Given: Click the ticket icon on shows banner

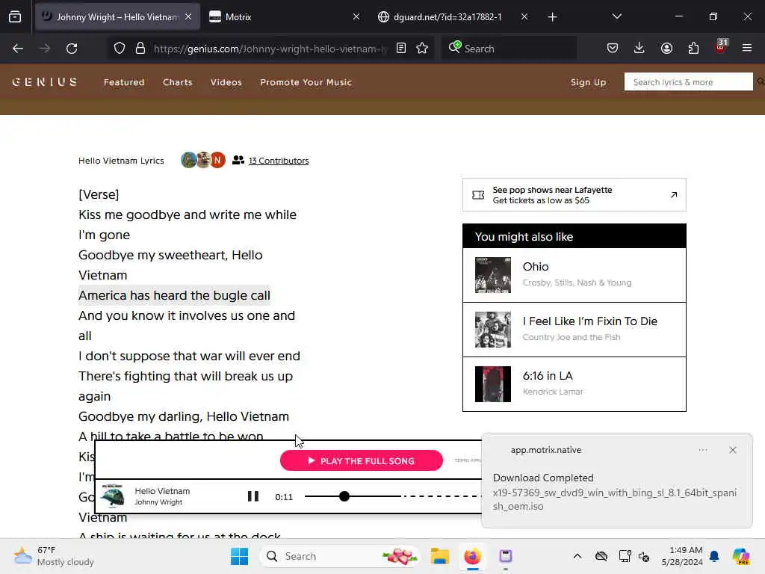Looking at the screenshot, I should click(x=478, y=195).
